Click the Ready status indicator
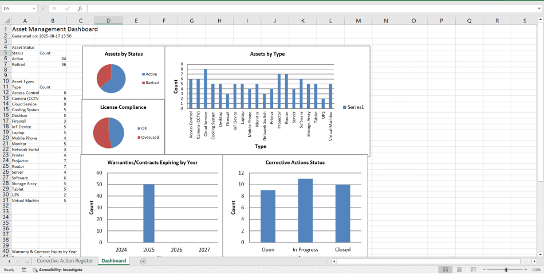The image size is (544, 274). coord(9,270)
